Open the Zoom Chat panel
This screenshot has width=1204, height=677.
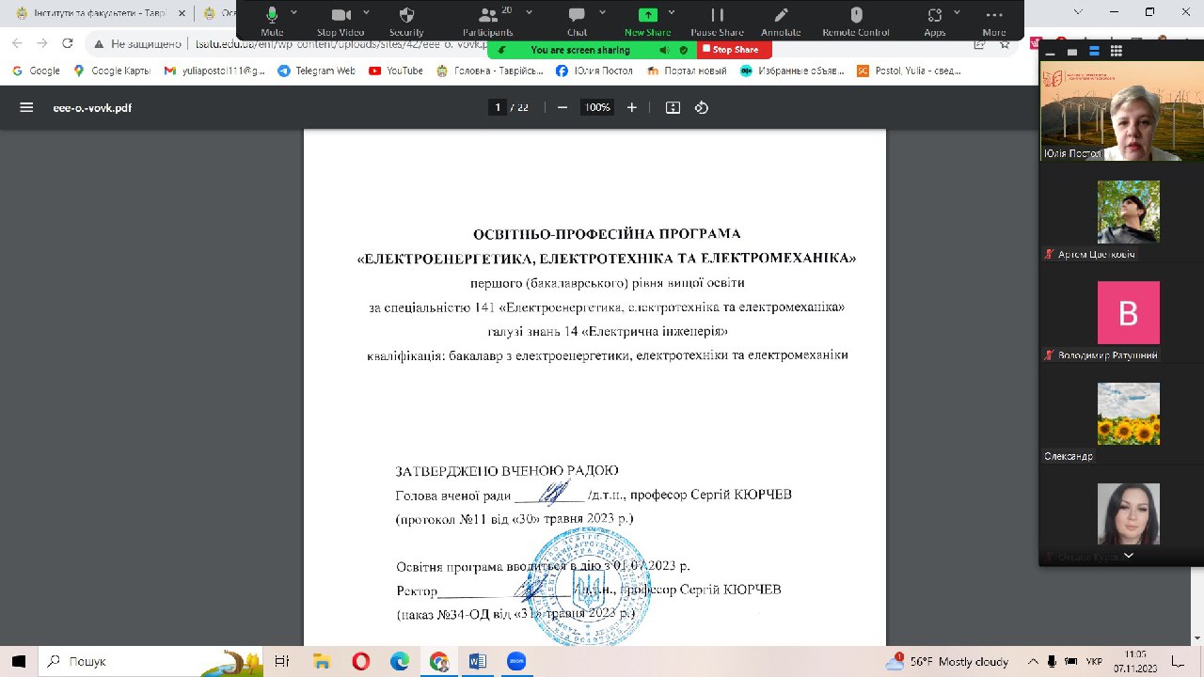577,20
